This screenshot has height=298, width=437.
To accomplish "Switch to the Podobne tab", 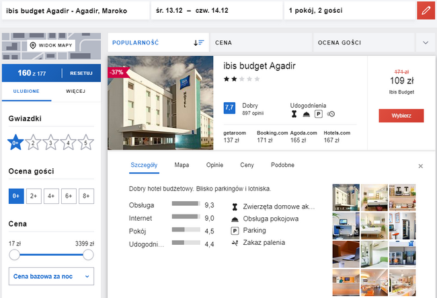I will pos(282,165).
